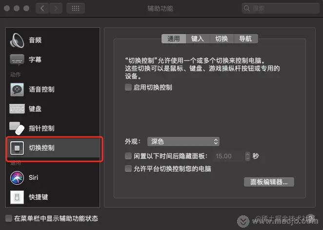Go back with toolbar back arrow
The width and height of the screenshot is (323, 230).
pyautogui.click(x=42, y=8)
